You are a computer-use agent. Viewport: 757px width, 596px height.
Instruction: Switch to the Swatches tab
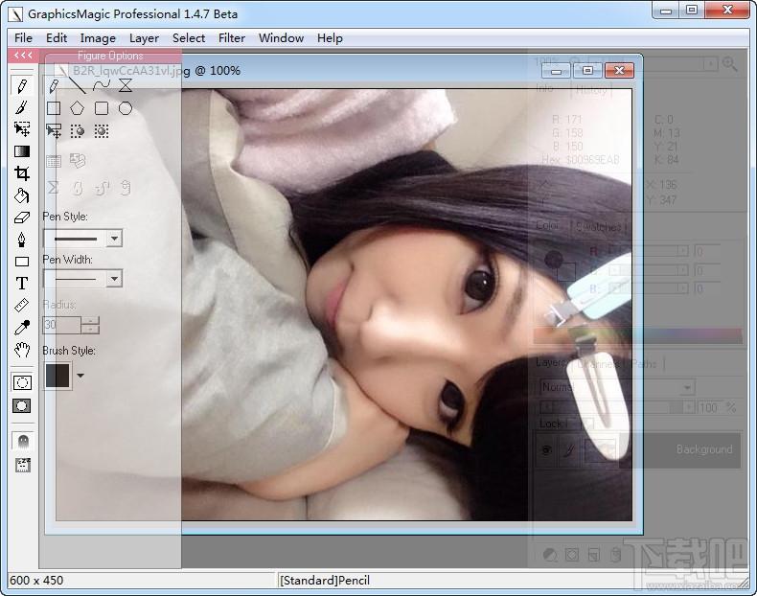click(x=599, y=227)
